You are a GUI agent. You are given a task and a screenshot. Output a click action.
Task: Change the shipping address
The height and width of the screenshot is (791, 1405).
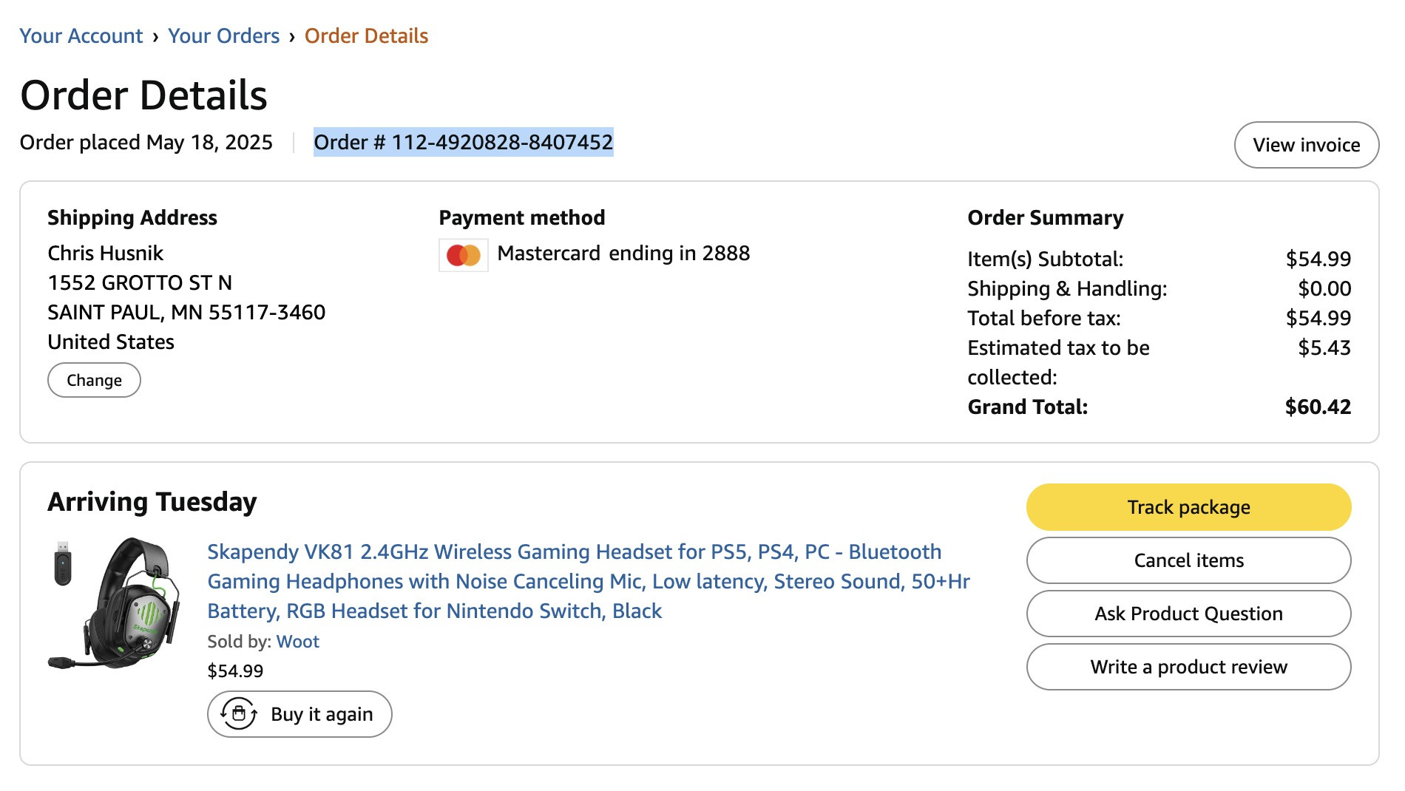(94, 380)
